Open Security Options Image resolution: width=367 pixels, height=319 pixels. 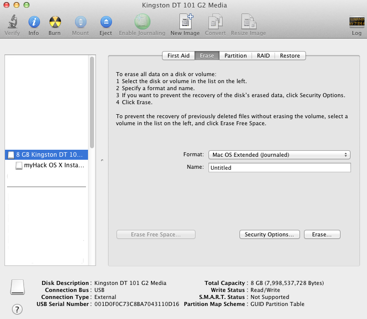(269, 234)
